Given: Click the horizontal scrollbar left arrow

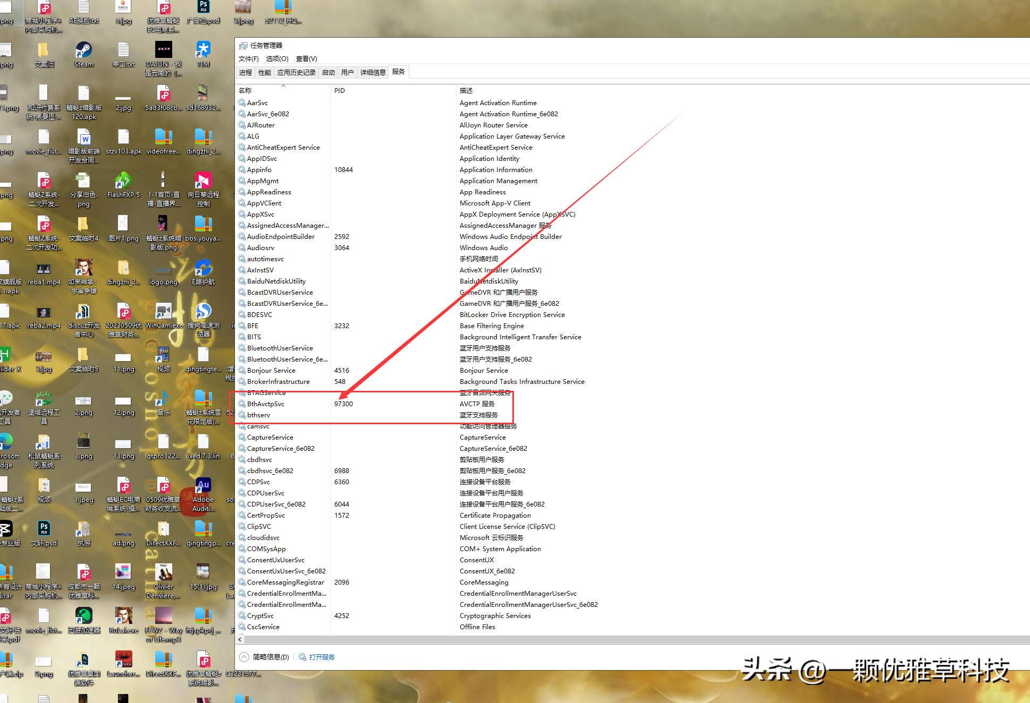Looking at the screenshot, I should pyautogui.click(x=240, y=640).
